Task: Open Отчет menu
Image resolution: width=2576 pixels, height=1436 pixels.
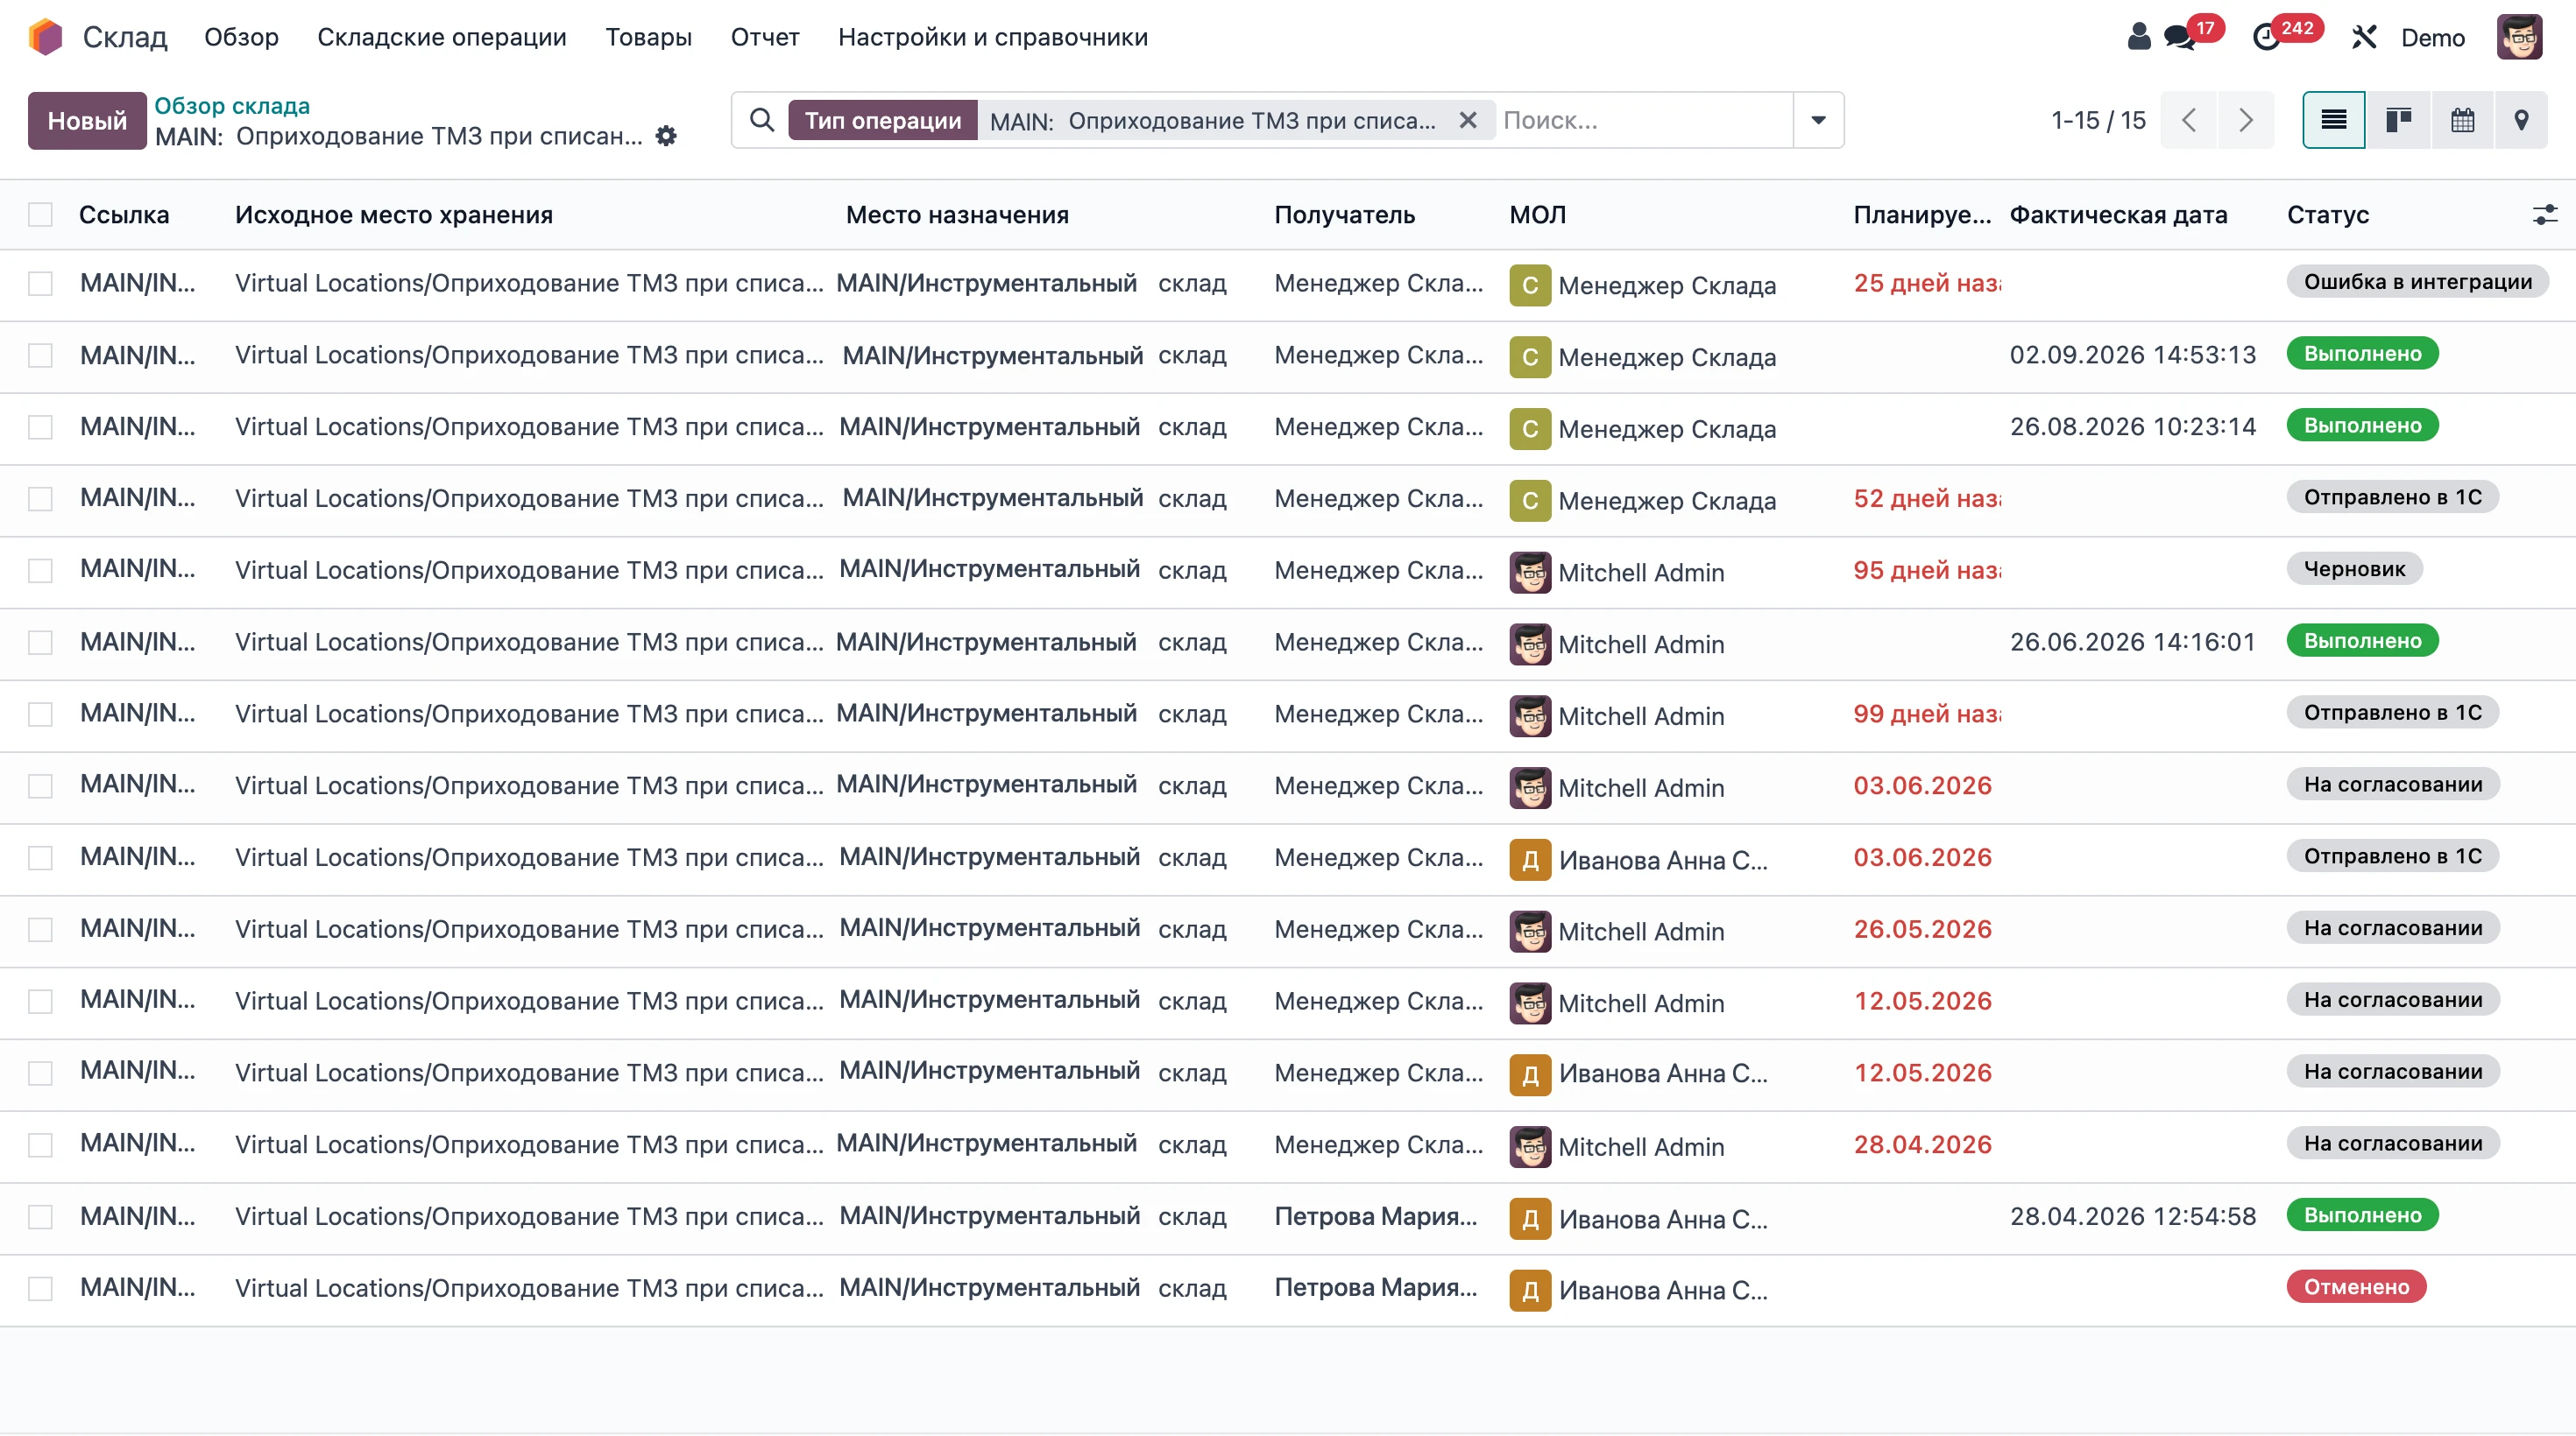Action: (765, 37)
